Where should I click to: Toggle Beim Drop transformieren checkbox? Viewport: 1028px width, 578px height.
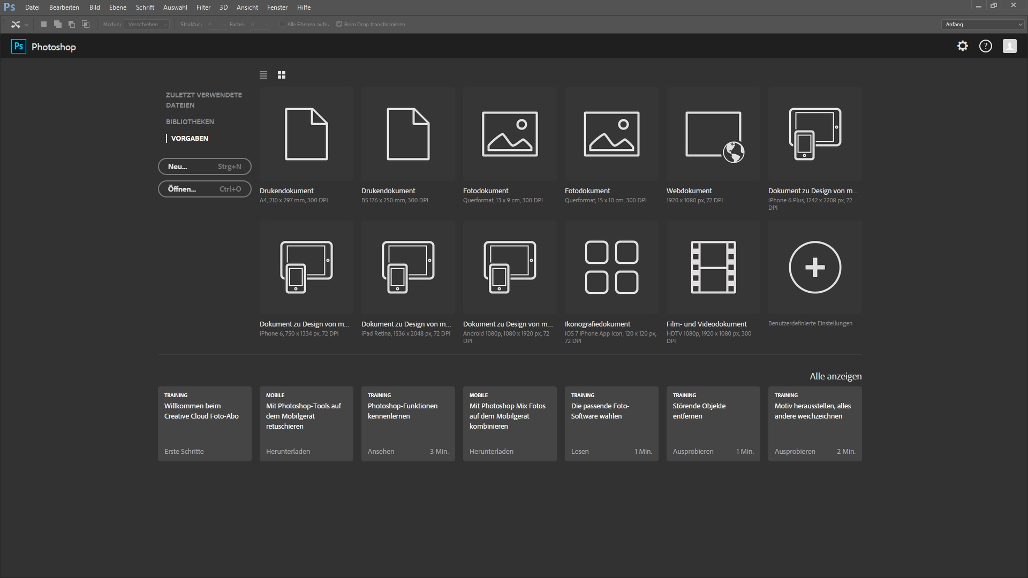339,24
